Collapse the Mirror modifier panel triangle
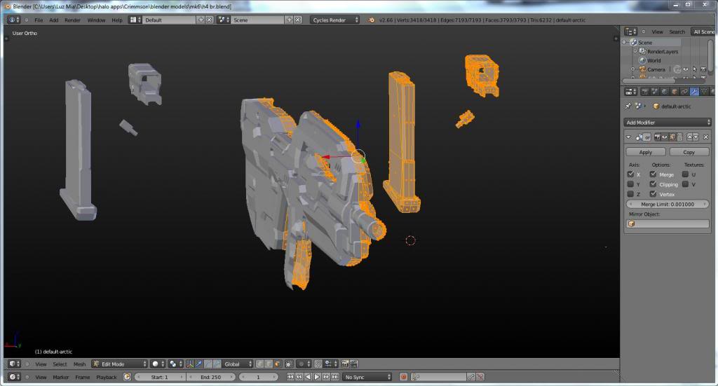Screen dimensions: 718x386 pos(629,137)
